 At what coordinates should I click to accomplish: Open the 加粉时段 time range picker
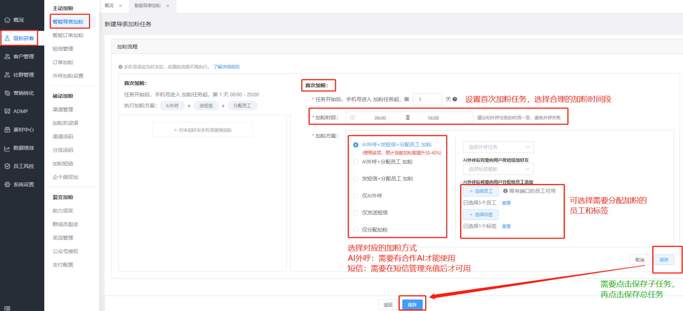[409, 118]
